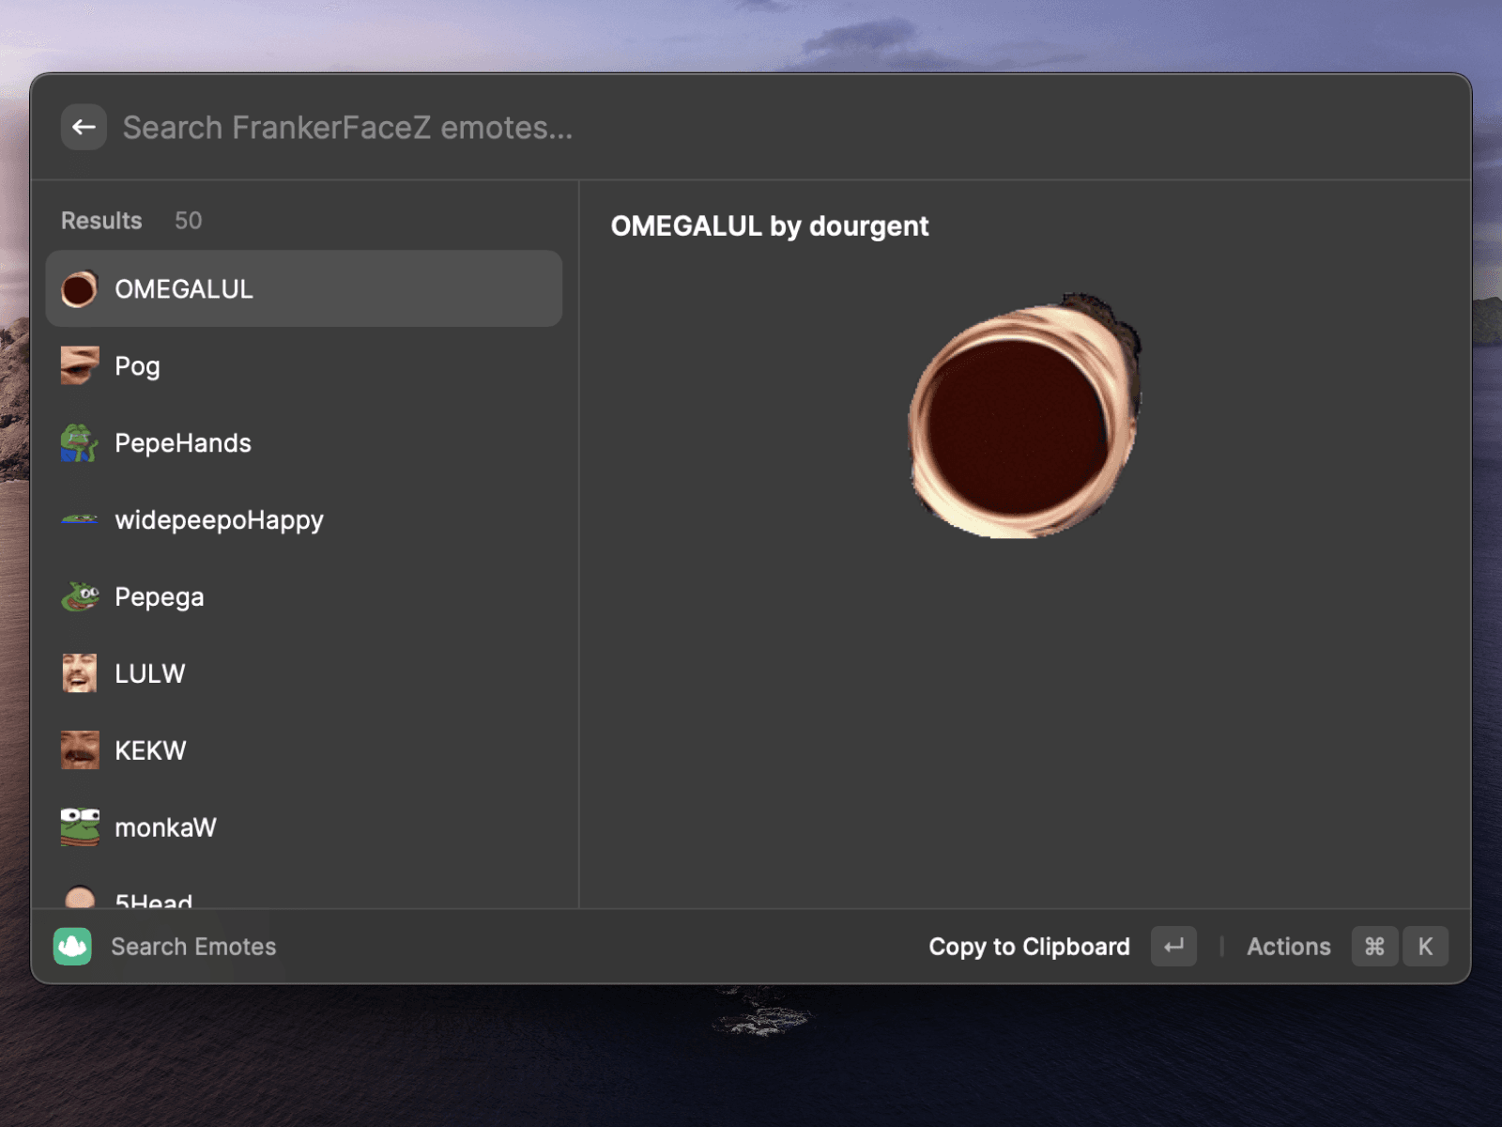
Task: Click the LULW emote thumbnail
Action: (x=79, y=672)
